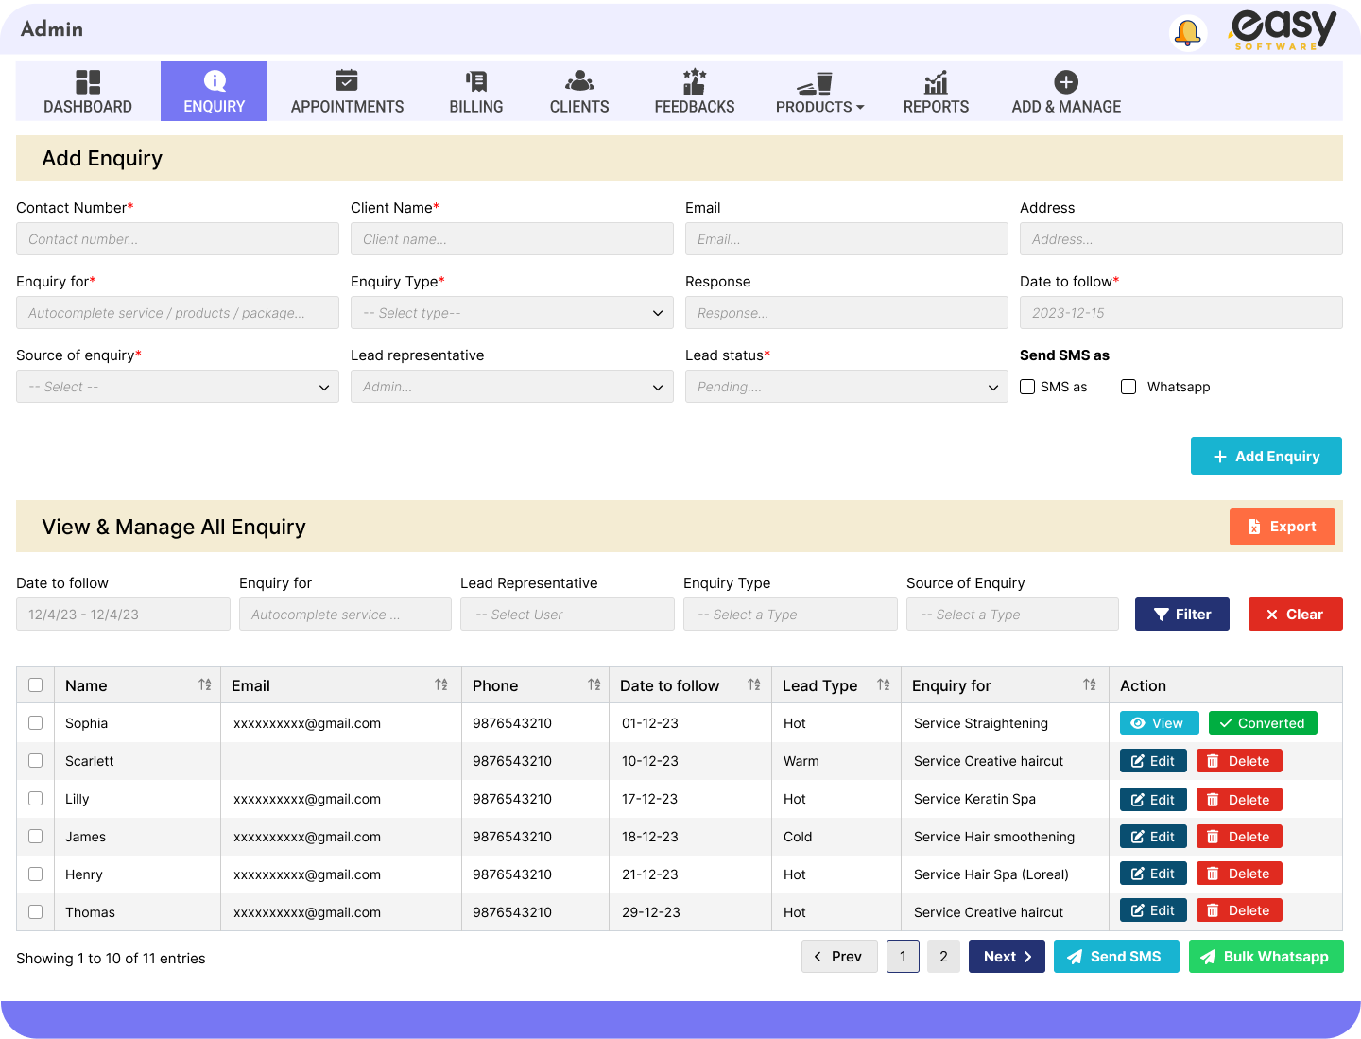Switch to the Enquiry tab
This screenshot has height=1039, width=1361.
[x=214, y=92]
